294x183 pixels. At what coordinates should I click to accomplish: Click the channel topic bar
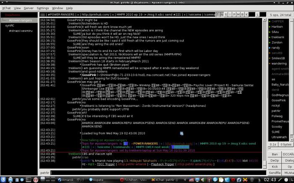tap(127, 15)
